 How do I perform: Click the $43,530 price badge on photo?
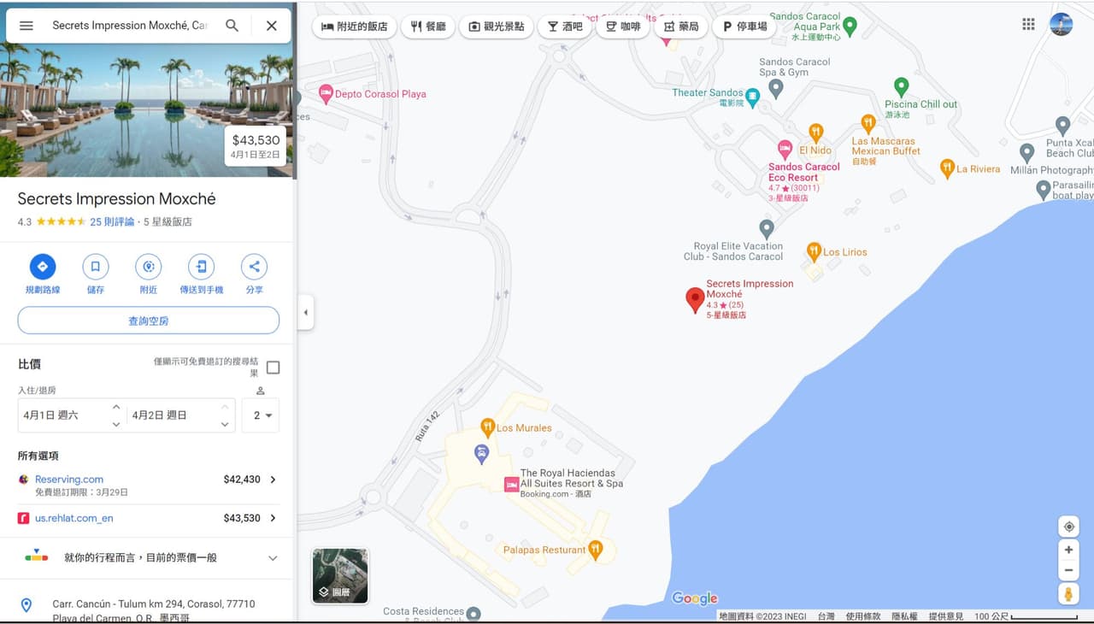pos(256,145)
